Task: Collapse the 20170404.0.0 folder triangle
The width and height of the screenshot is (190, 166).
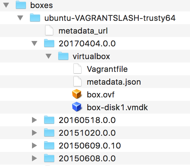Action: 34,43
